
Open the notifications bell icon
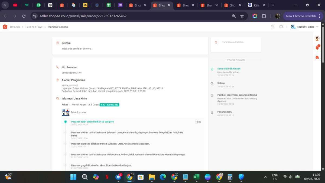pyautogui.click(x=317, y=48)
